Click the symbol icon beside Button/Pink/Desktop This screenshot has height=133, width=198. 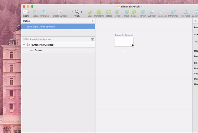point(28,45)
